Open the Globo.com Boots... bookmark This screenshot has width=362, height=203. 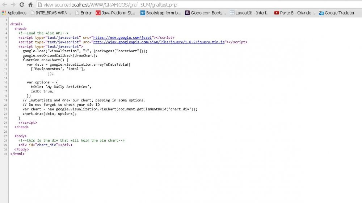205,13
